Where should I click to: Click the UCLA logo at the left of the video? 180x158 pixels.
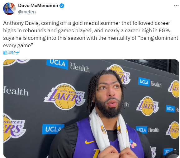point(53,129)
